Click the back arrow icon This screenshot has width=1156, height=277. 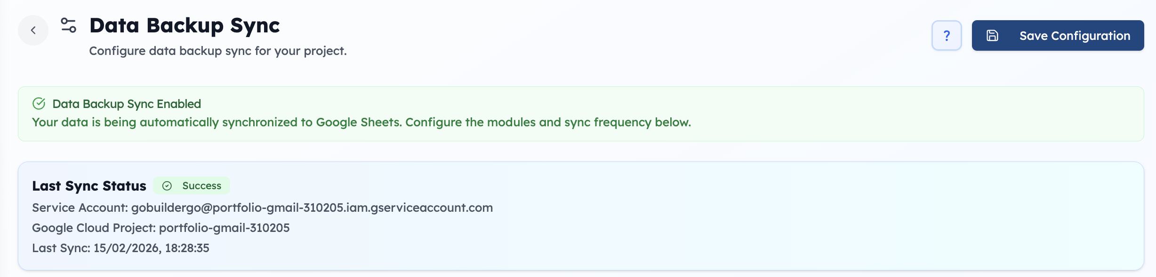click(32, 30)
